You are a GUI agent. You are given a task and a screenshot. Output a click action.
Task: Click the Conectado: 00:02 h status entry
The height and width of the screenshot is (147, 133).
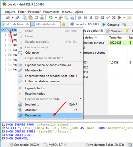[24, 145]
